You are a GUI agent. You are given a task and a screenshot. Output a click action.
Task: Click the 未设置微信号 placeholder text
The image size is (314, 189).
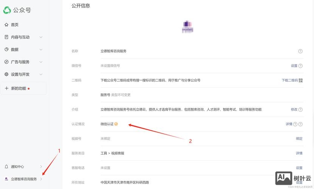point(110,66)
